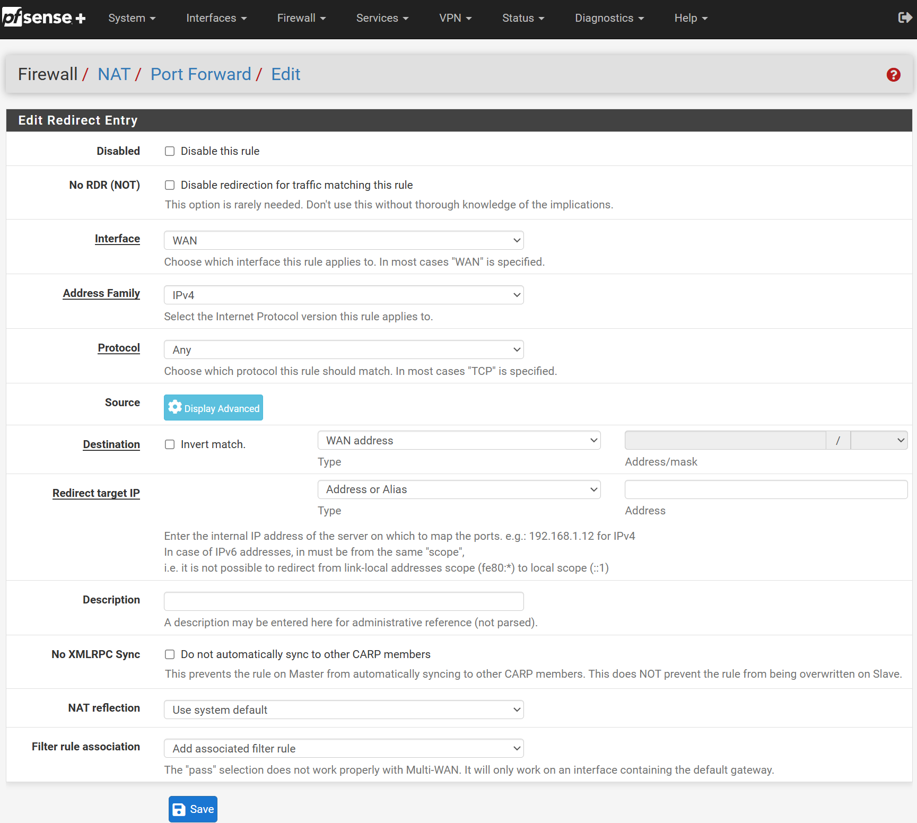Viewport: 917px width, 823px height.
Task: Open the Interface dropdown showing WAN
Action: (344, 241)
